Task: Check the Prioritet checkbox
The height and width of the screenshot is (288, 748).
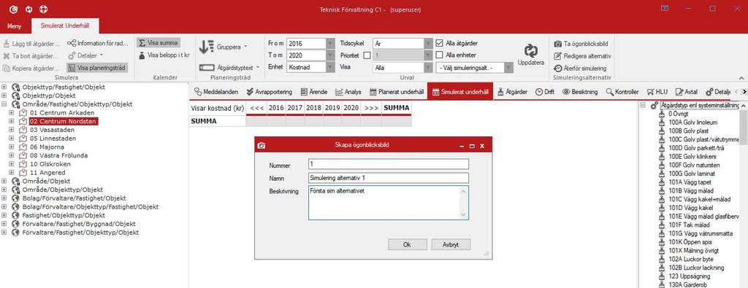Action: [x=367, y=55]
